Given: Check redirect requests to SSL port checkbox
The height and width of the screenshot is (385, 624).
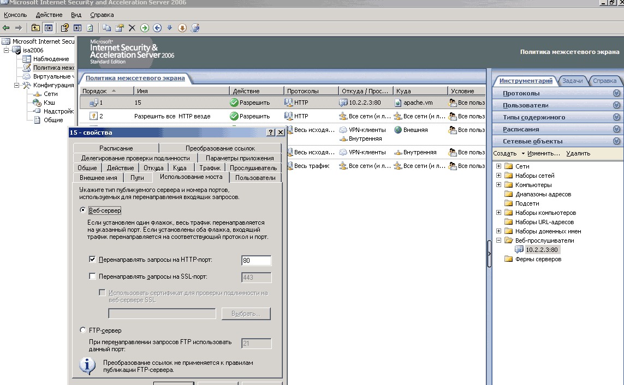Looking at the screenshot, I should pos(92,276).
